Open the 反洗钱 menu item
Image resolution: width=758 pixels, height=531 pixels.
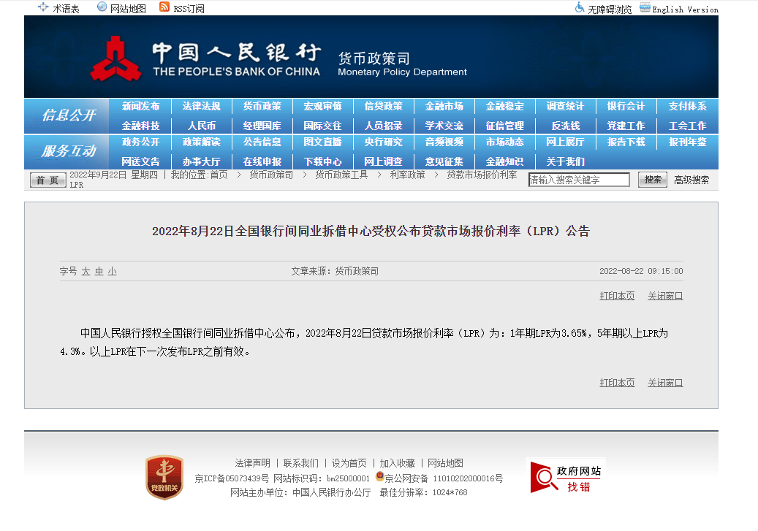[566, 126]
